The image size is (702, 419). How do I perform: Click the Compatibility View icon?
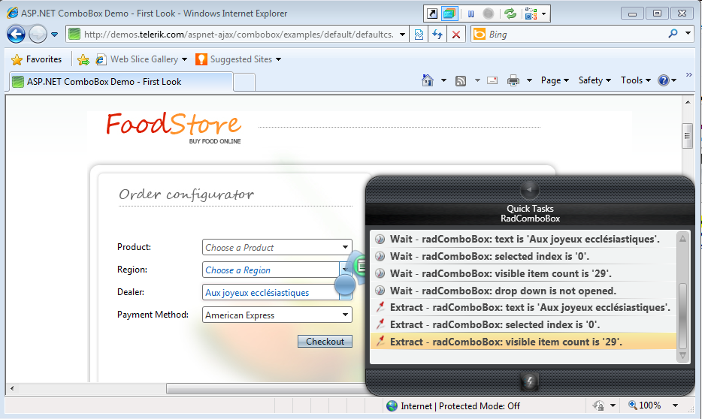click(419, 35)
